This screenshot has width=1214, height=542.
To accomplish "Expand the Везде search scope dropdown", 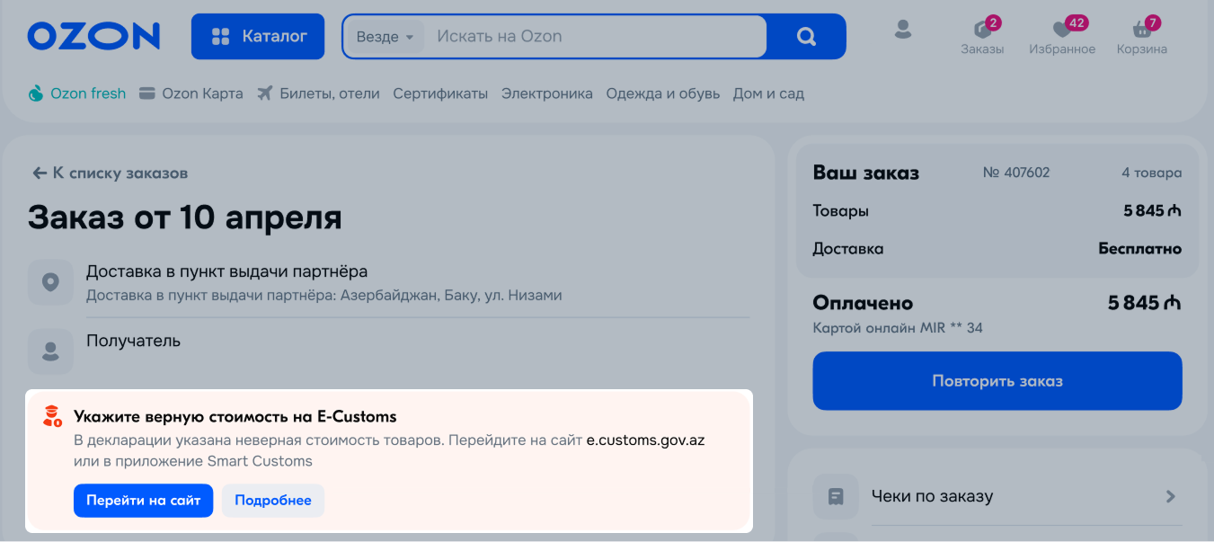I will (x=385, y=37).
